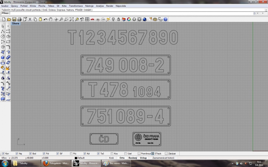Undo with the curved arrow icon

click(46, 19)
